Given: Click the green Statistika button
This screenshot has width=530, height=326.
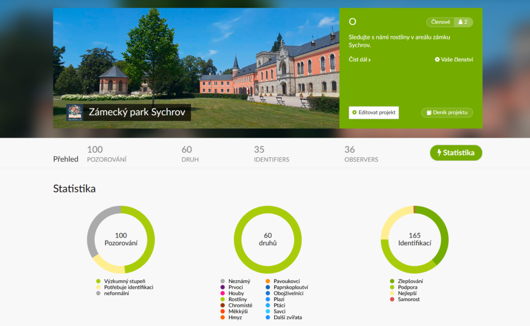Looking at the screenshot, I should point(455,153).
